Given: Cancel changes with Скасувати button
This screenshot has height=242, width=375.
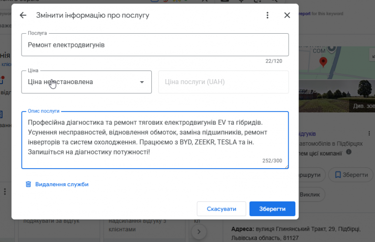Looking at the screenshot, I should [221, 209].
